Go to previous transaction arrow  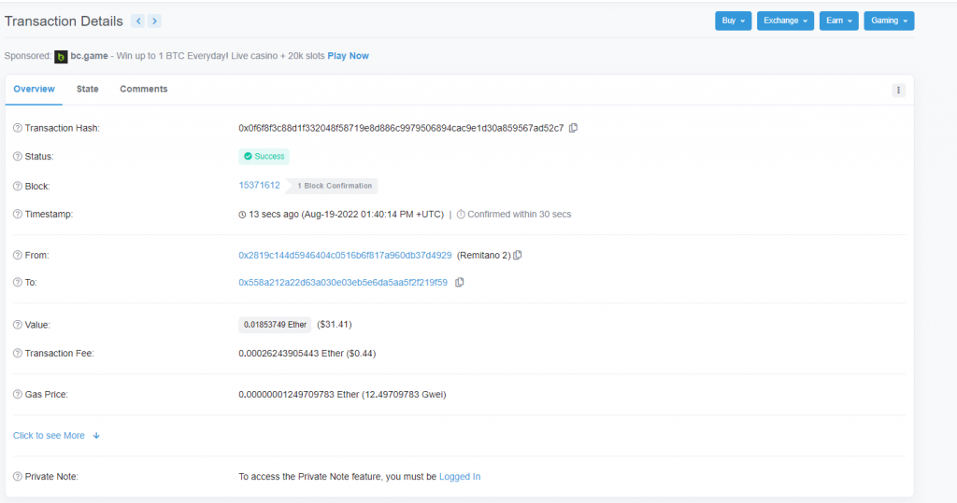tap(138, 21)
